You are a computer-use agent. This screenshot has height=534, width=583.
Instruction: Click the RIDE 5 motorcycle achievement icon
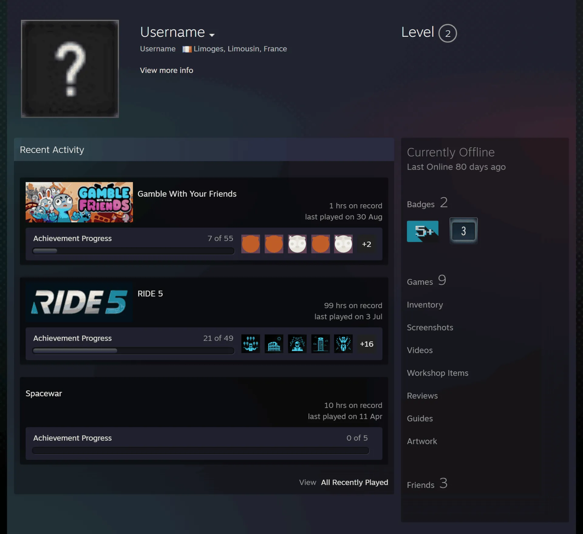click(x=343, y=343)
